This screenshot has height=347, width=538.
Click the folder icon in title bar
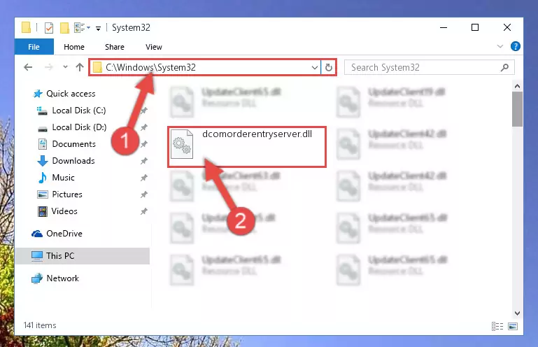[26, 27]
